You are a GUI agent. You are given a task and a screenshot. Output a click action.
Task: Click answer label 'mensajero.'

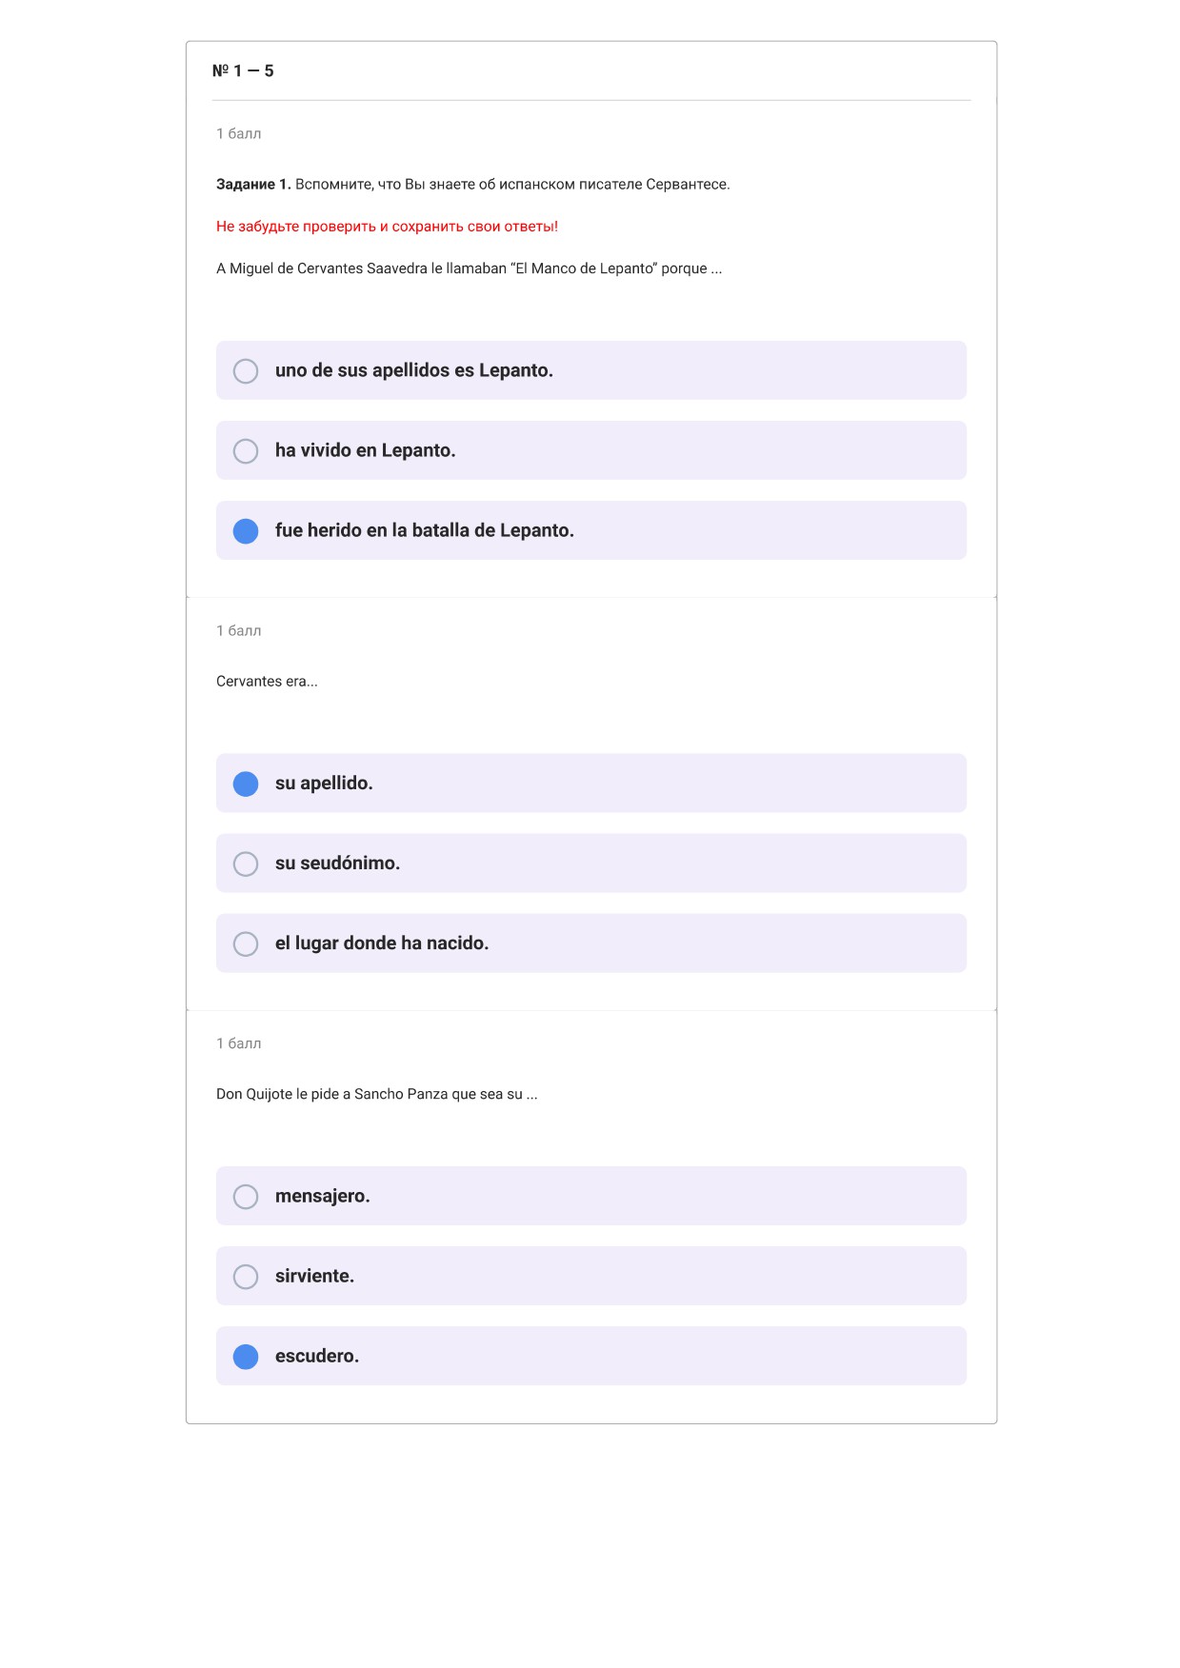coord(323,1196)
